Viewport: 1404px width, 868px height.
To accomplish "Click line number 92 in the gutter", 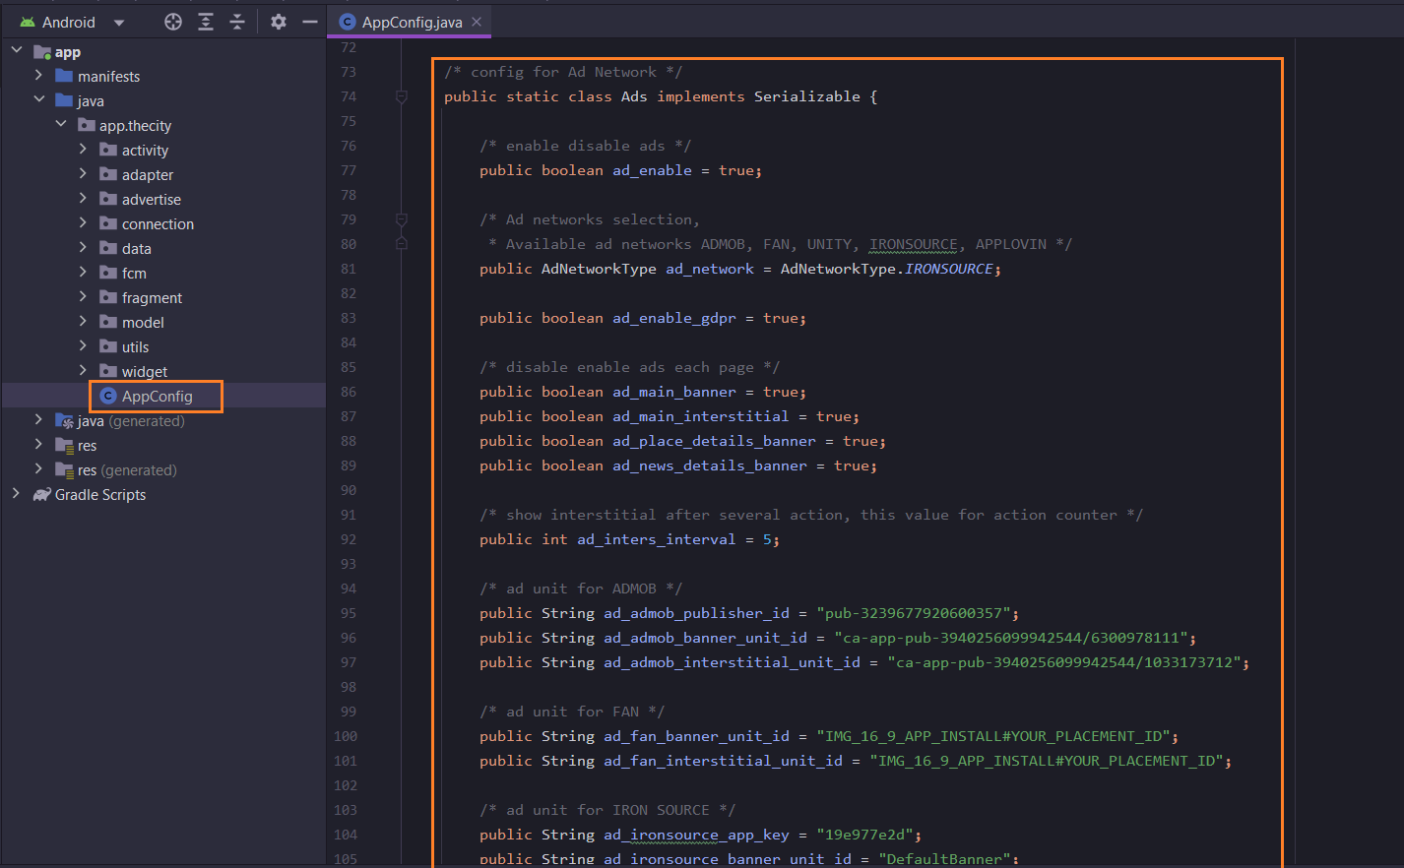I will click(x=349, y=539).
